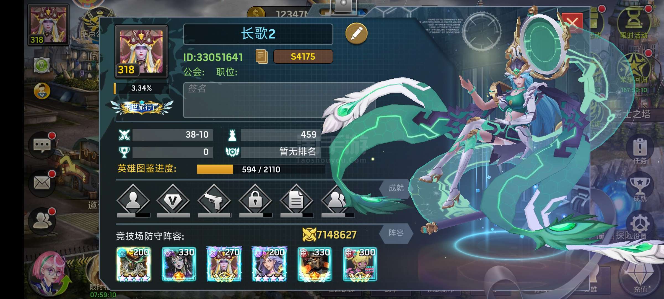Viewport: 664px width, 299px height.
Task: Close the profile panel with red X
Action: pos(572,23)
